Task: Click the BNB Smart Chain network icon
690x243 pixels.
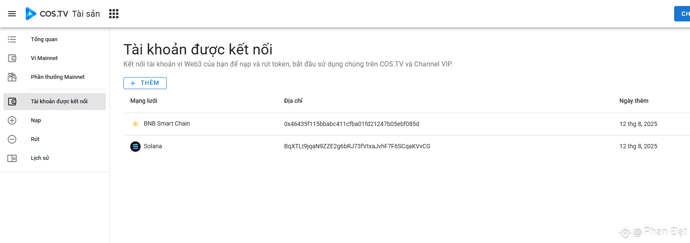Action: click(135, 124)
